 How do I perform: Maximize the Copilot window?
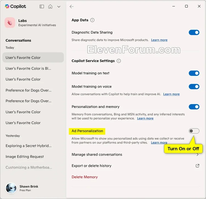click(186, 6)
